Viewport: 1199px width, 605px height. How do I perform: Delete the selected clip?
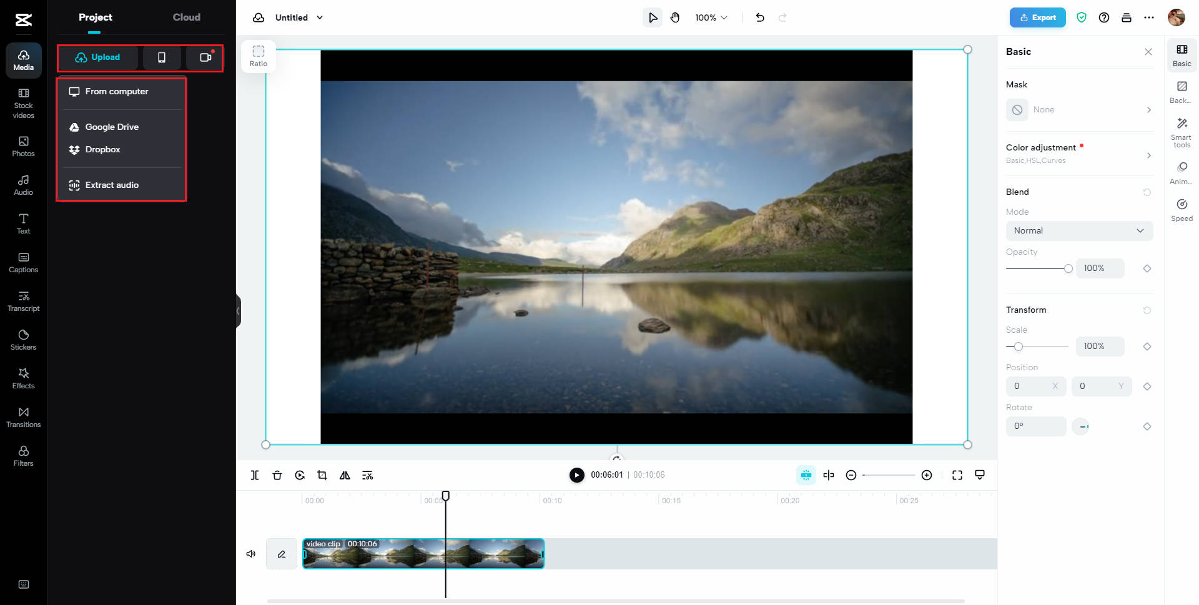277,475
